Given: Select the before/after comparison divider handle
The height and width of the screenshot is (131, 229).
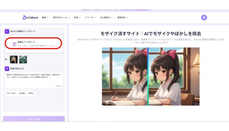Looking at the screenshot, I should pos(148,76).
